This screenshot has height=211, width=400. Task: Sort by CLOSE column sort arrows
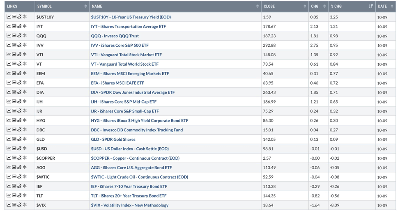pyautogui.click(x=305, y=6)
